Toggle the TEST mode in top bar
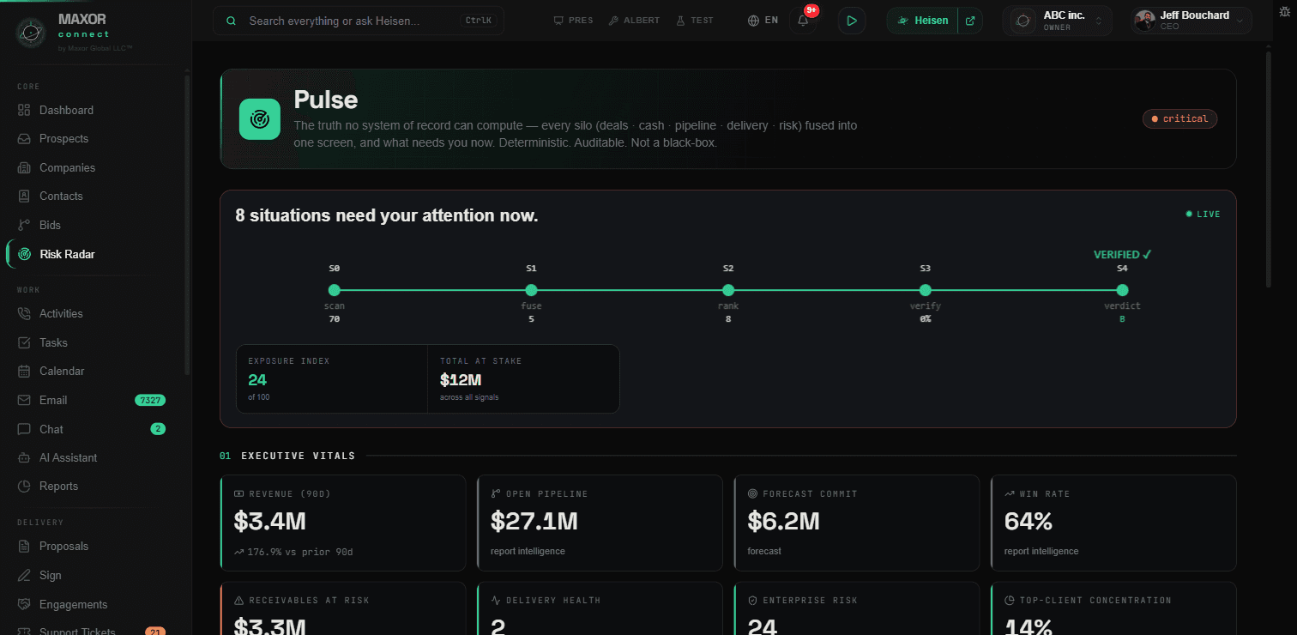Image resolution: width=1297 pixels, height=635 pixels. coord(695,21)
